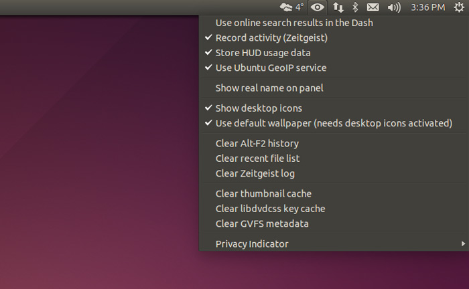The width and height of the screenshot is (469, 289).
Task: Click the 3:36 PM clock
Action: 427,7
